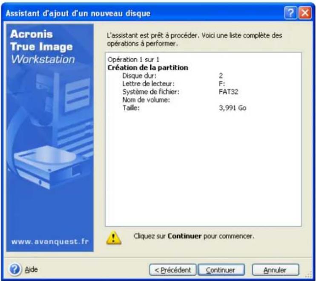Click the yellow warning triangle icon
The height and width of the screenshot is (281, 316).
114,238
